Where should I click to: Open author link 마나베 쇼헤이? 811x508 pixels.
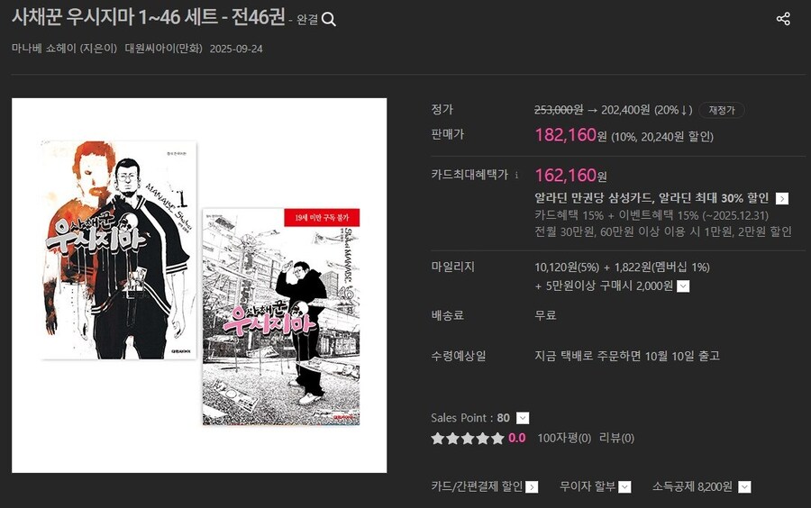44,49
